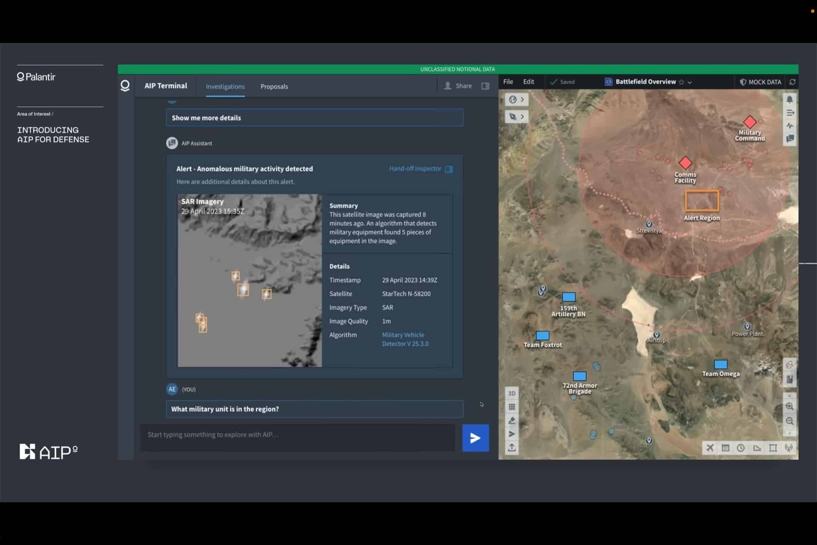The width and height of the screenshot is (817, 545).
Task: Expand the globe layers chevron
Action: (523, 100)
